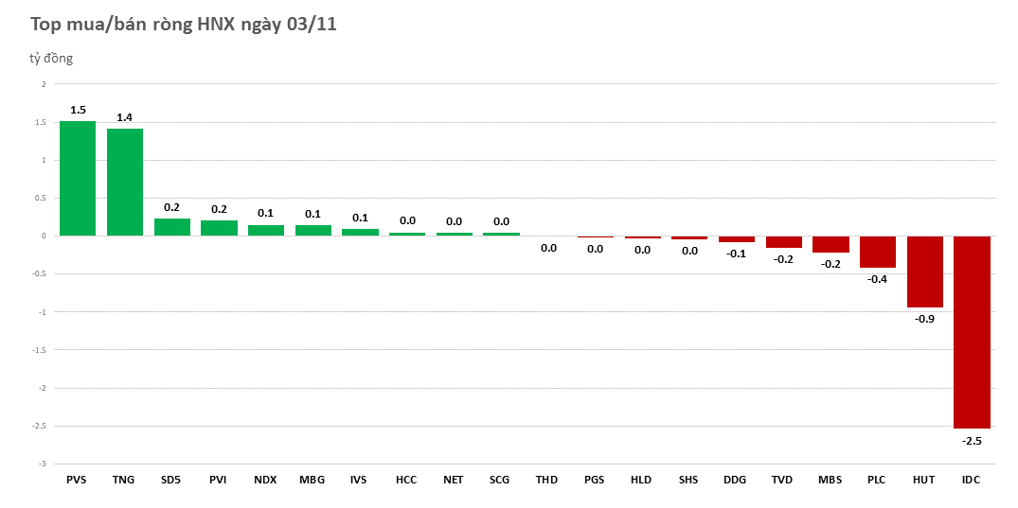The image size is (1018, 508).
Task: Click the PLC negative bar
Action: tap(877, 252)
